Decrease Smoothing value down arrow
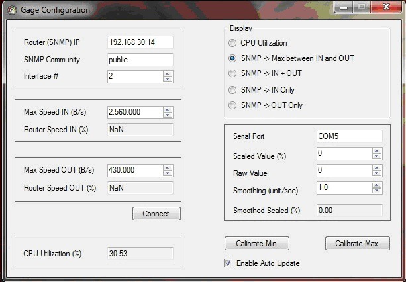Screen dimensions: 406x282 click(x=377, y=191)
